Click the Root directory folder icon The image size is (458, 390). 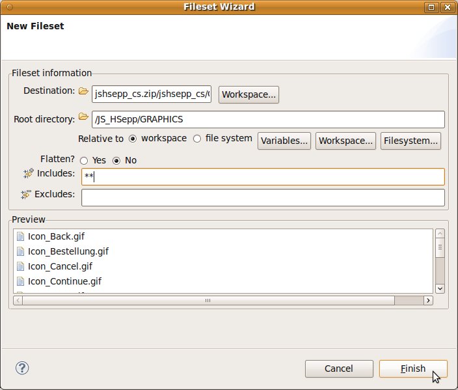click(x=83, y=117)
